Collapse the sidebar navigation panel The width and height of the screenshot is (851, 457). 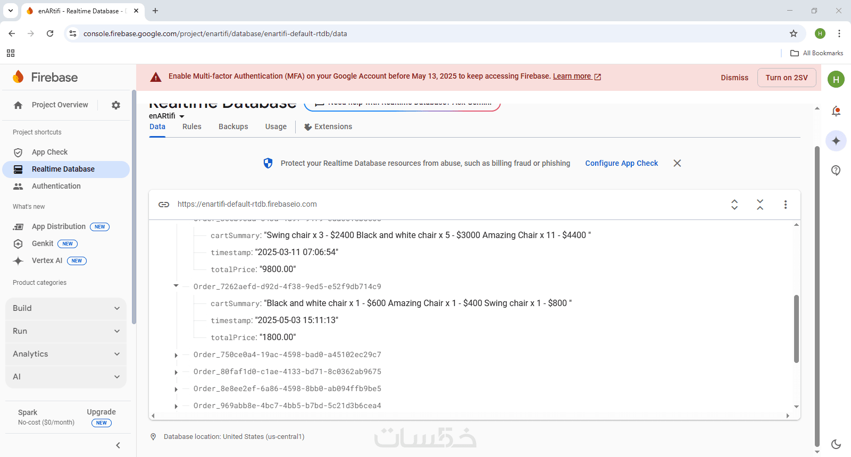118,445
